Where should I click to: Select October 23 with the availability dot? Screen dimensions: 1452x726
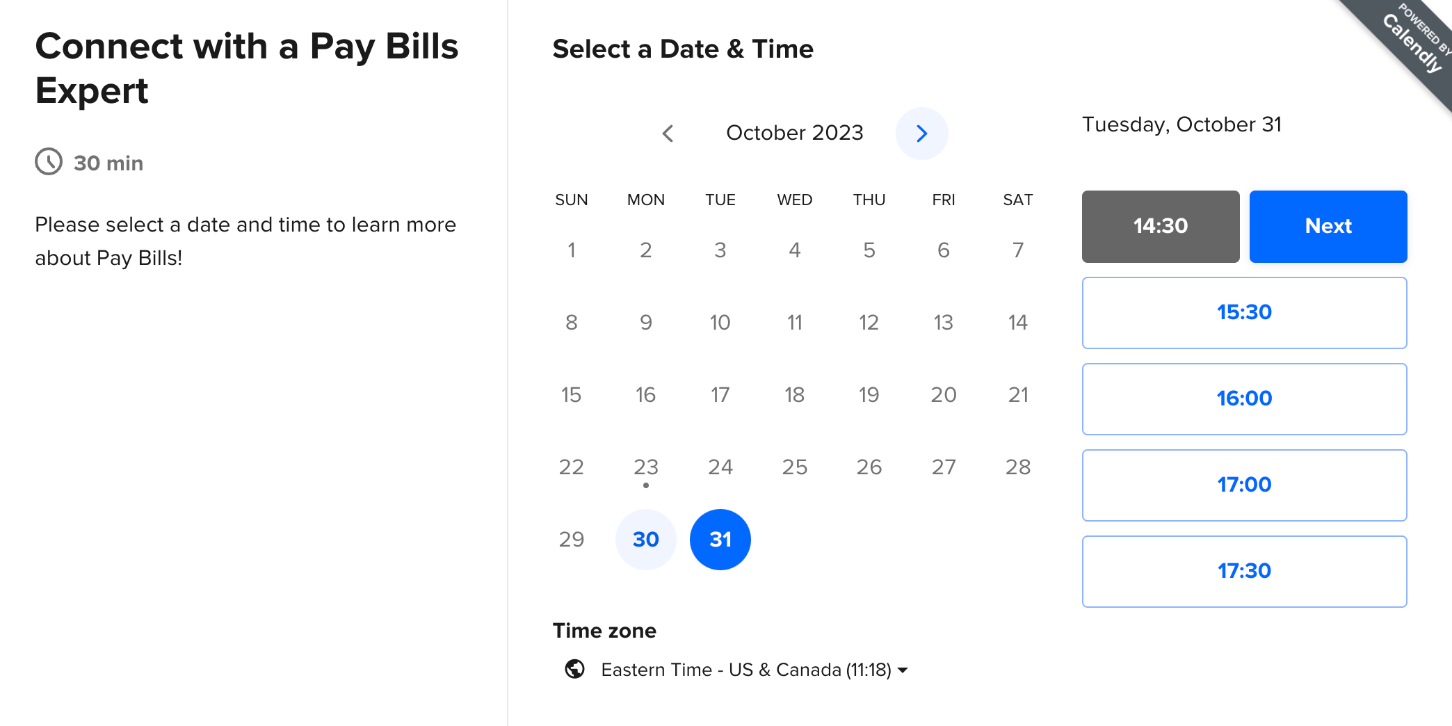coord(645,467)
